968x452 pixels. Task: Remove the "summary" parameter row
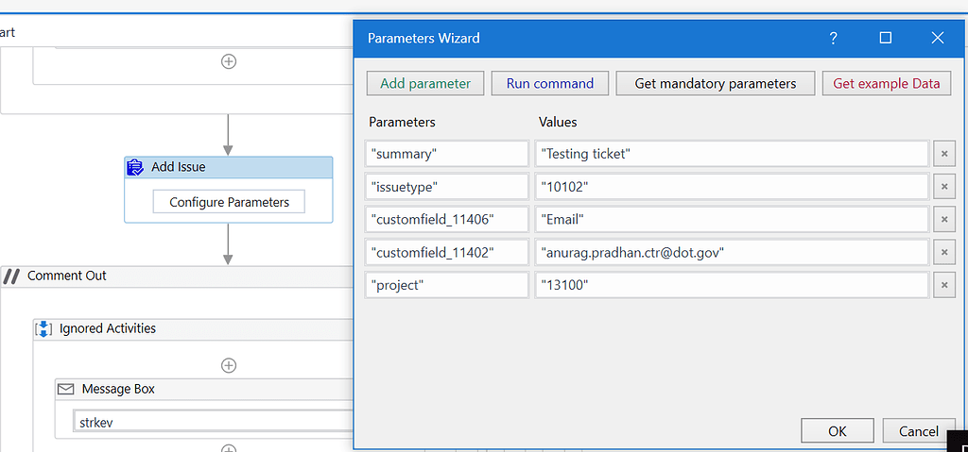pyautogui.click(x=943, y=154)
